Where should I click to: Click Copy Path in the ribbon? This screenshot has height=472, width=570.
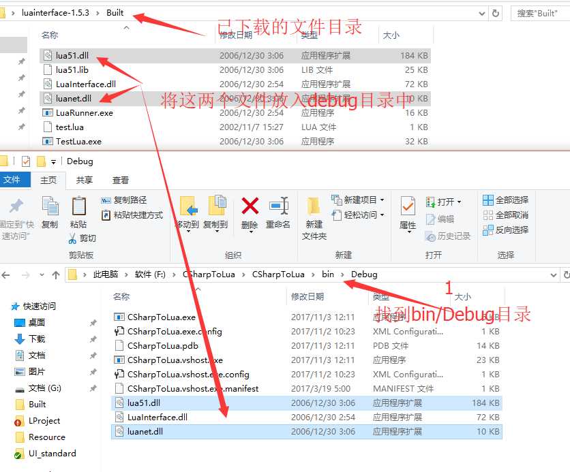pyautogui.click(x=123, y=200)
